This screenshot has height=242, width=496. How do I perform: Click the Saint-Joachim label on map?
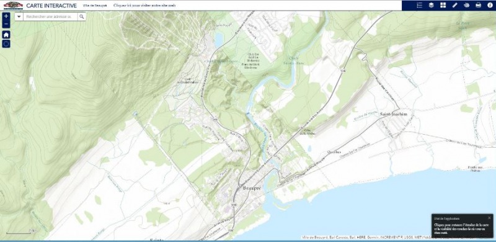tap(394, 114)
